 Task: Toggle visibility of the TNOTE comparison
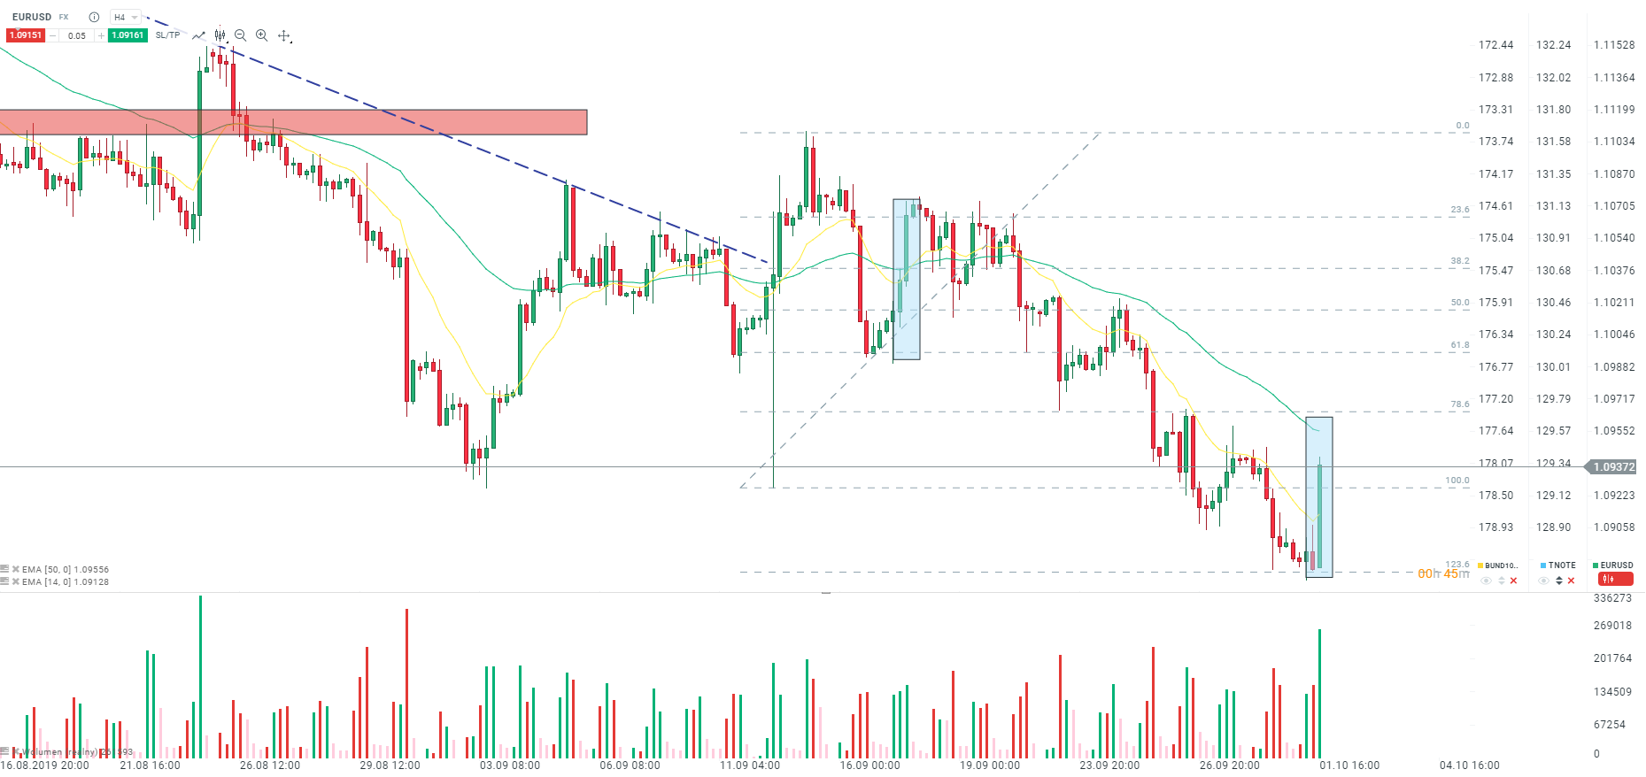pyautogui.click(x=1543, y=581)
